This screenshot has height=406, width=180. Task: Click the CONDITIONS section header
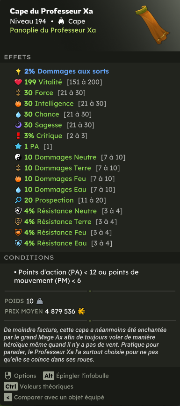click(29, 257)
